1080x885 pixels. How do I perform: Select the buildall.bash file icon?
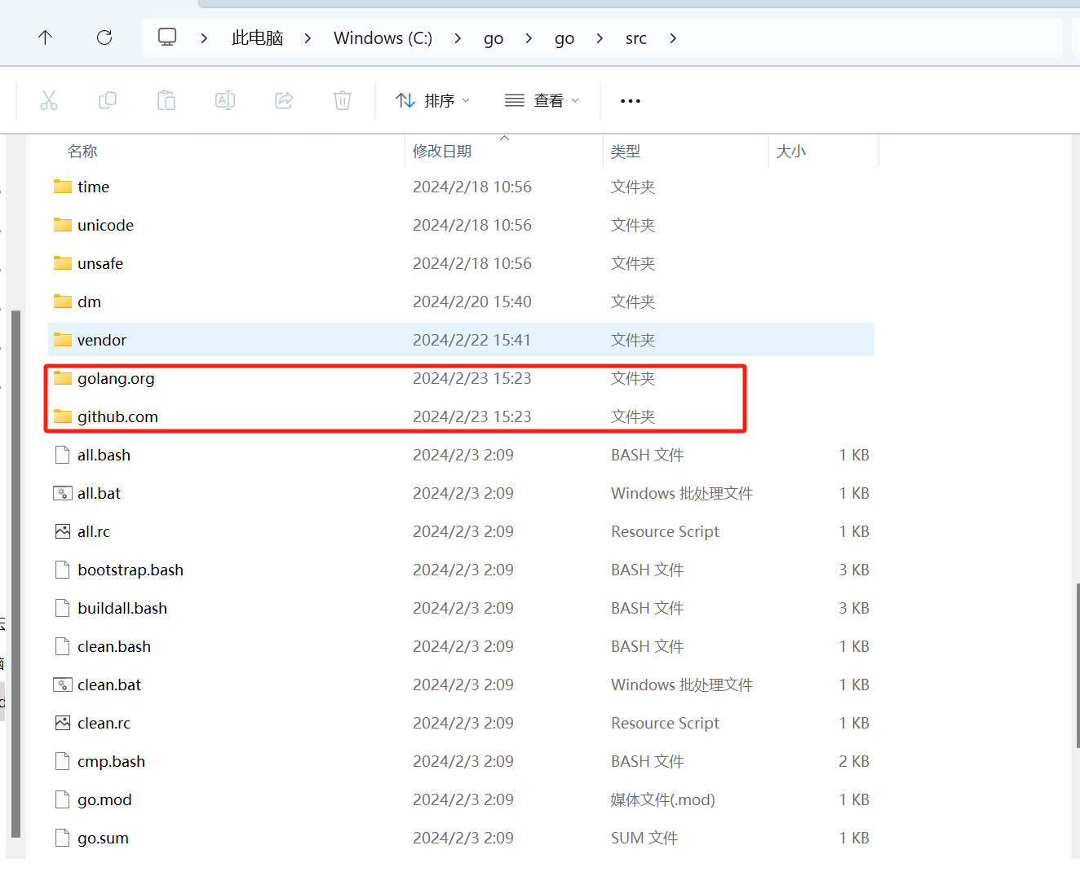tap(63, 608)
